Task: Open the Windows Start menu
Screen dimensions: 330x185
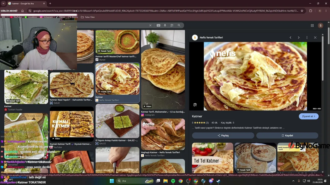Action: pyautogui.click(x=112, y=181)
